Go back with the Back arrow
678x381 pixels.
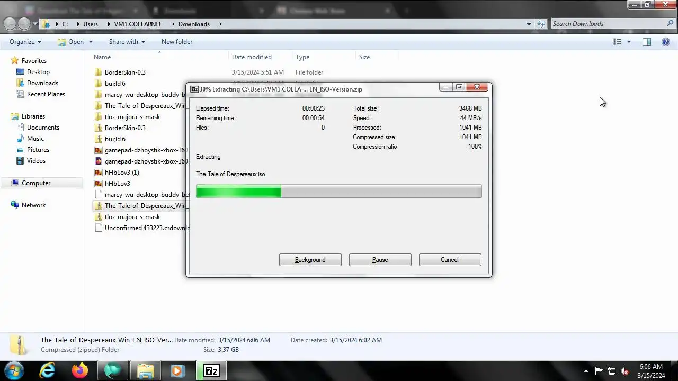(10, 24)
